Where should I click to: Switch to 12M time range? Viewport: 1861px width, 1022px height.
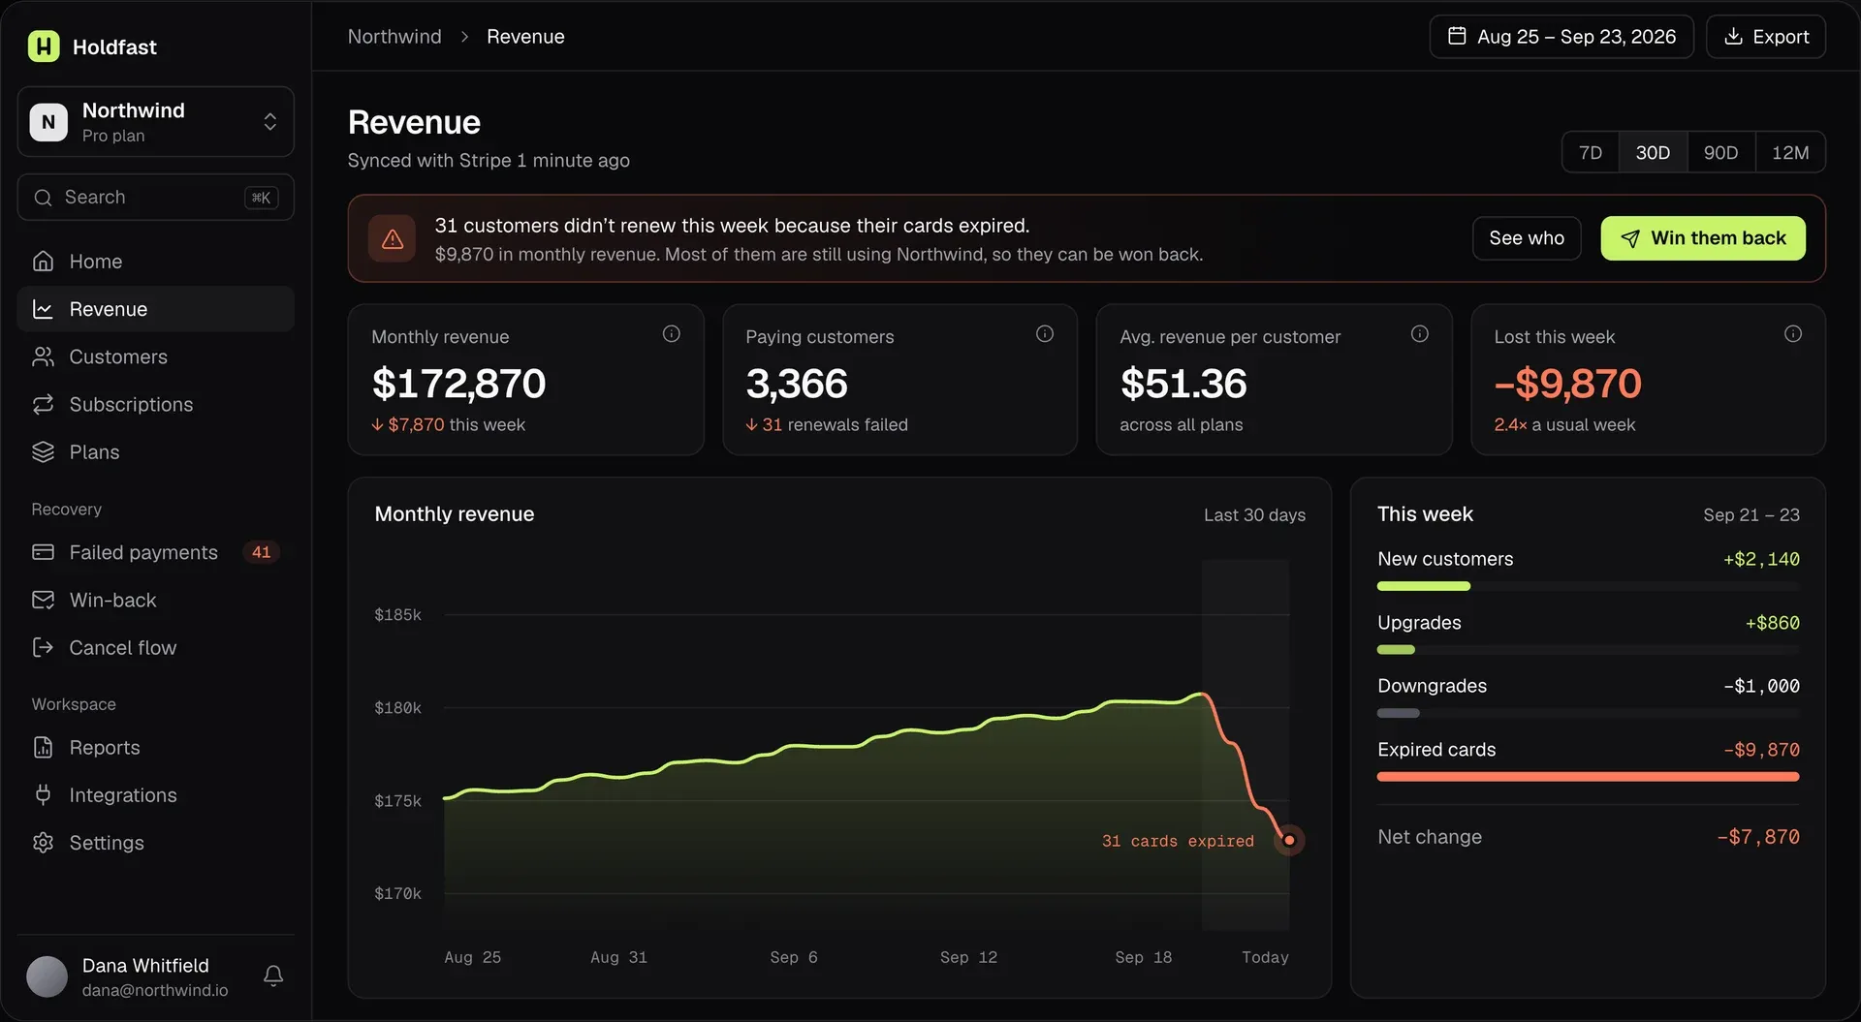tap(1790, 152)
